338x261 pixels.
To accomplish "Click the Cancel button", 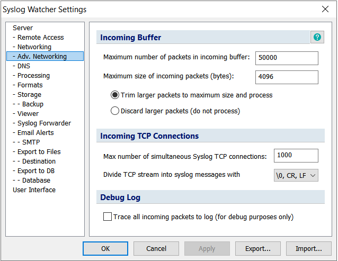I will click(x=156, y=248).
